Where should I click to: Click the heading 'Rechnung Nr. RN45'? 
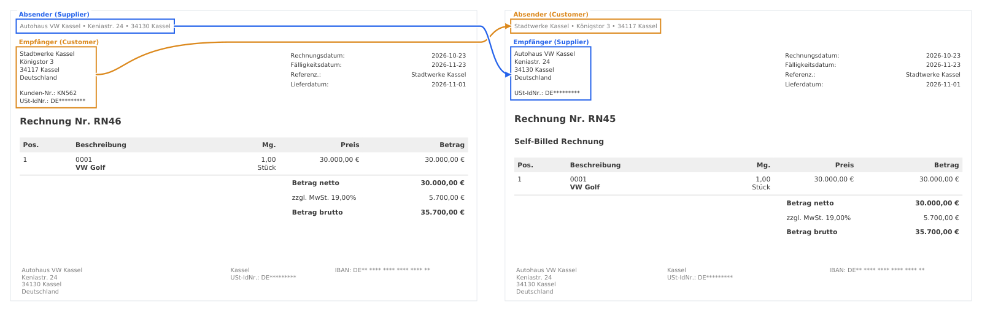click(565, 119)
